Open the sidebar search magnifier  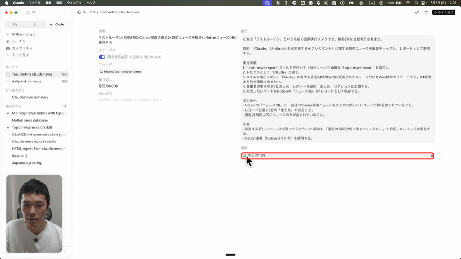(x=34, y=12)
